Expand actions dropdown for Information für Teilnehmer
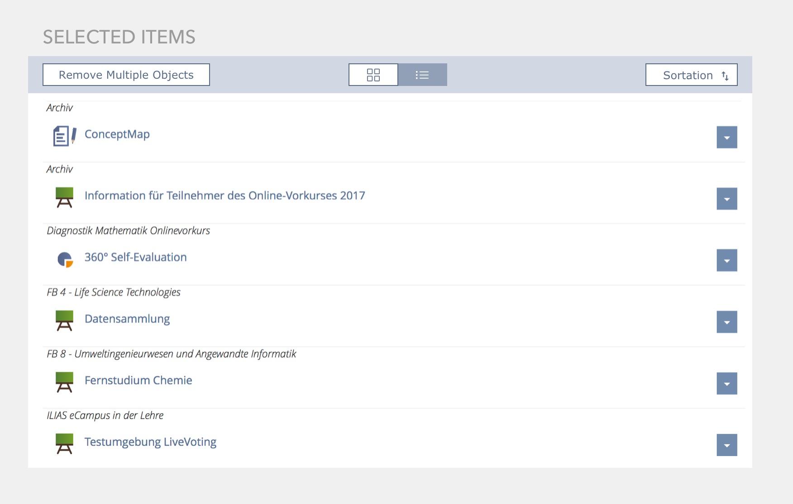The width and height of the screenshot is (793, 504). click(x=726, y=199)
